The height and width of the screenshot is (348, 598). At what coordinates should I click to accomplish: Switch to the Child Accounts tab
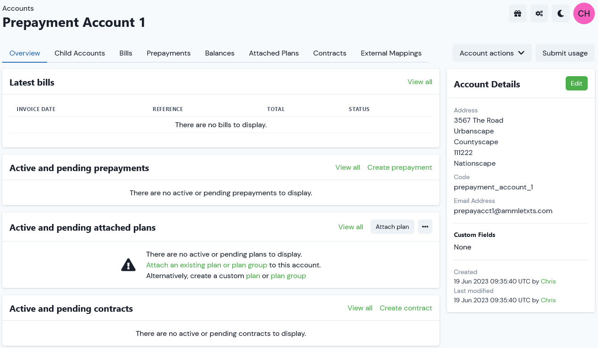[80, 53]
